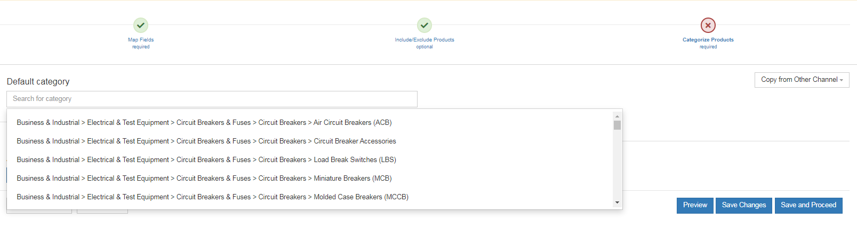
Task: Click the green checkmark icon above Map Fields
Action: coord(141,25)
